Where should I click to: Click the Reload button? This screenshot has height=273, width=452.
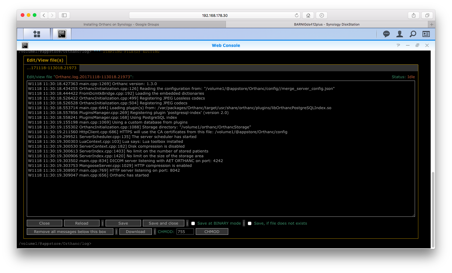[x=82, y=223]
